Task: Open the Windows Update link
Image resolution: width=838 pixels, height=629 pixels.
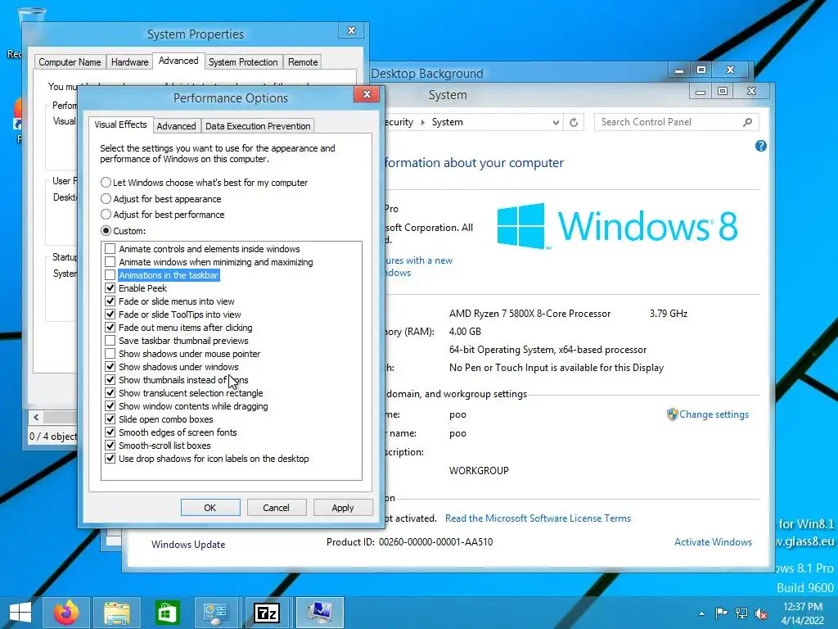Action: click(188, 545)
